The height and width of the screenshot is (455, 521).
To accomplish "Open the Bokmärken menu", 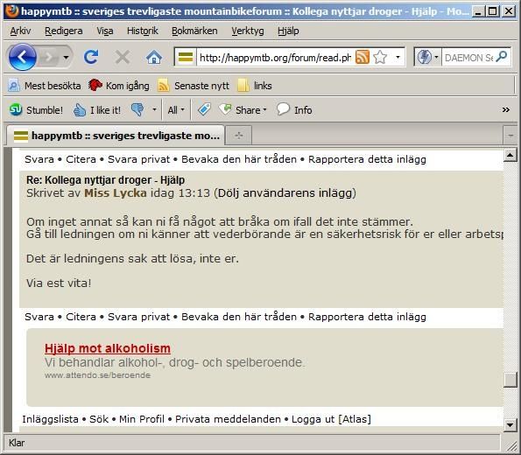I will [x=194, y=31].
